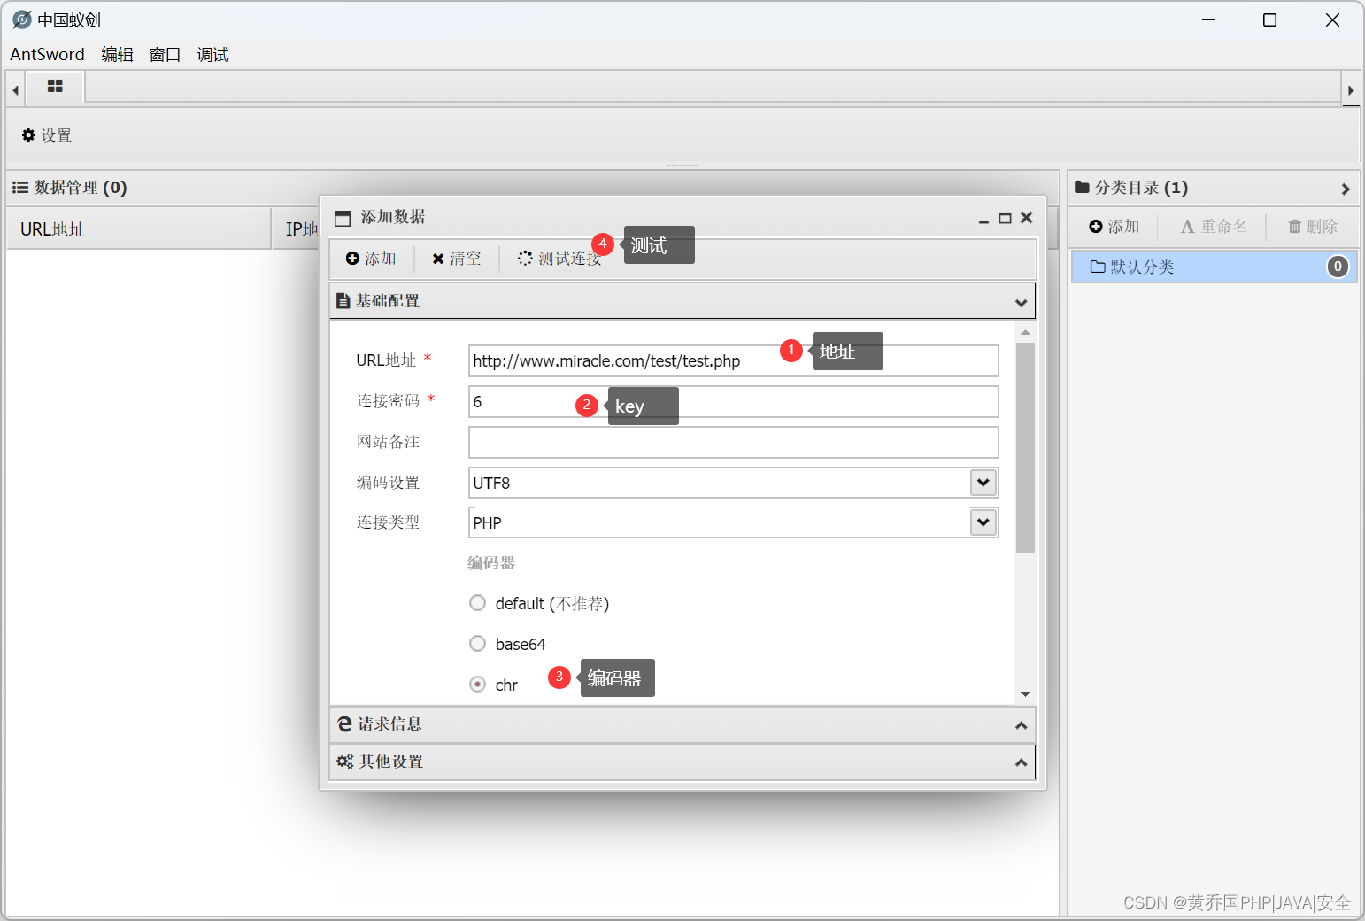
Task: Expand the 其他设置 section
Action: (1021, 762)
